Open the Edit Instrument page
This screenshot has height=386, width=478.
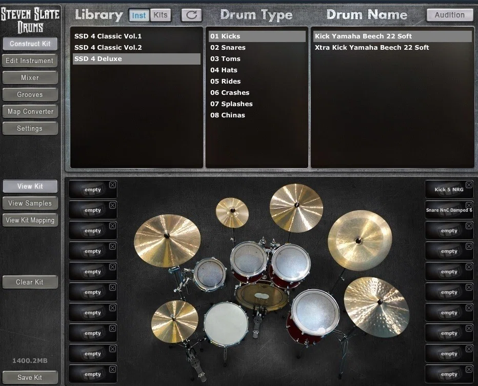[30, 60]
